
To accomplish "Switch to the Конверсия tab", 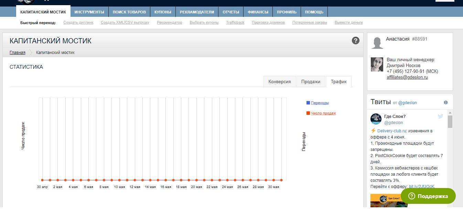I will point(280,81).
